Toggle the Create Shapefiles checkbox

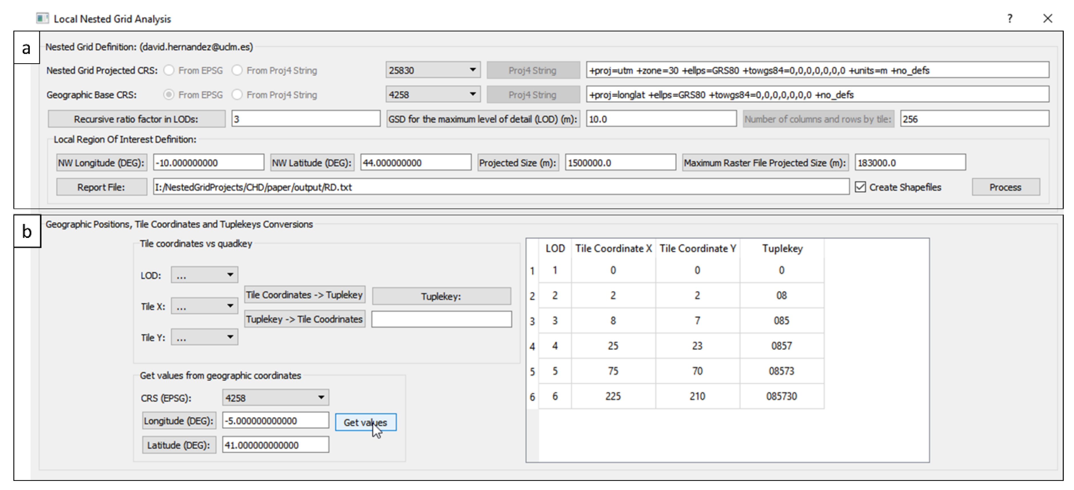point(860,187)
